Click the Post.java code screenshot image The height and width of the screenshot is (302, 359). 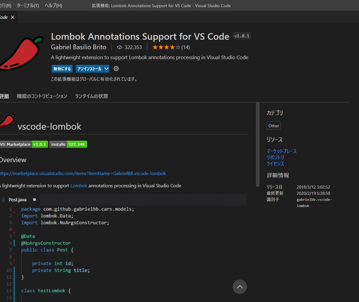pyautogui.click(x=123, y=248)
